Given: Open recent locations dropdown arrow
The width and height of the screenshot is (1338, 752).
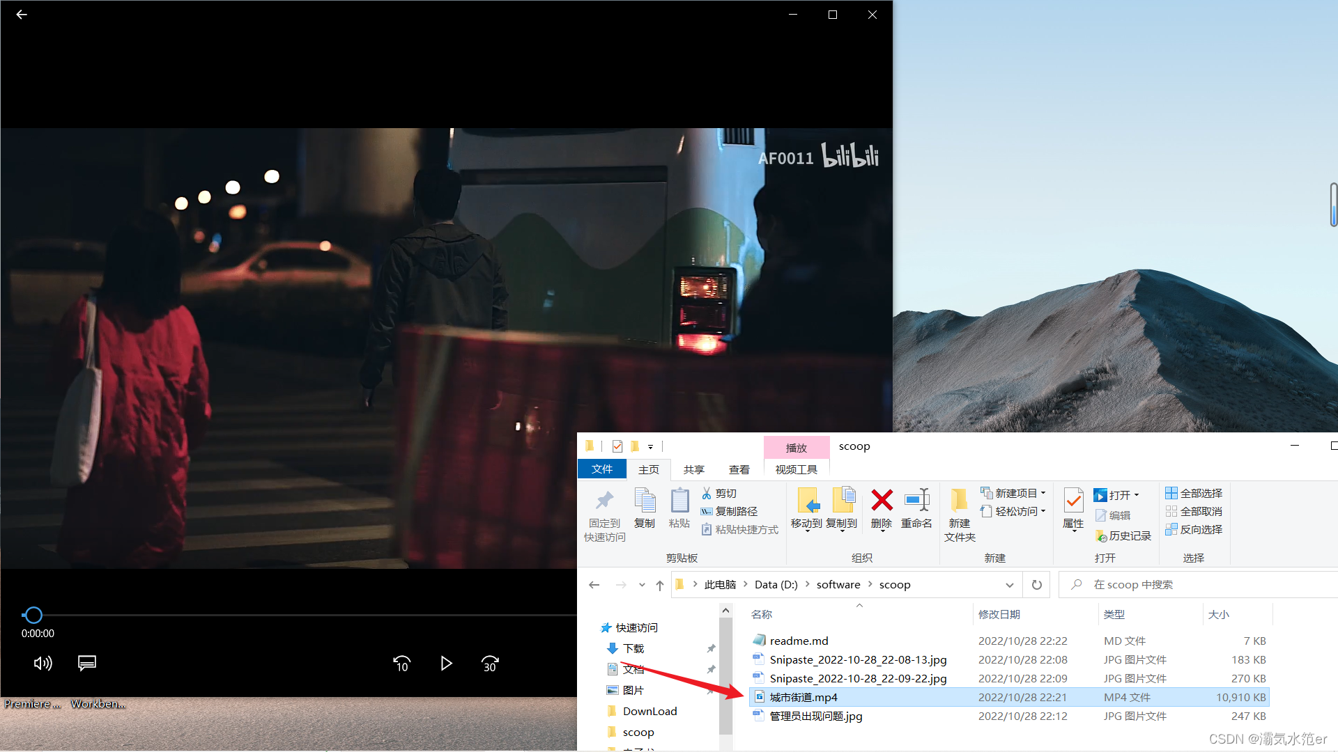Looking at the screenshot, I should 642,585.
